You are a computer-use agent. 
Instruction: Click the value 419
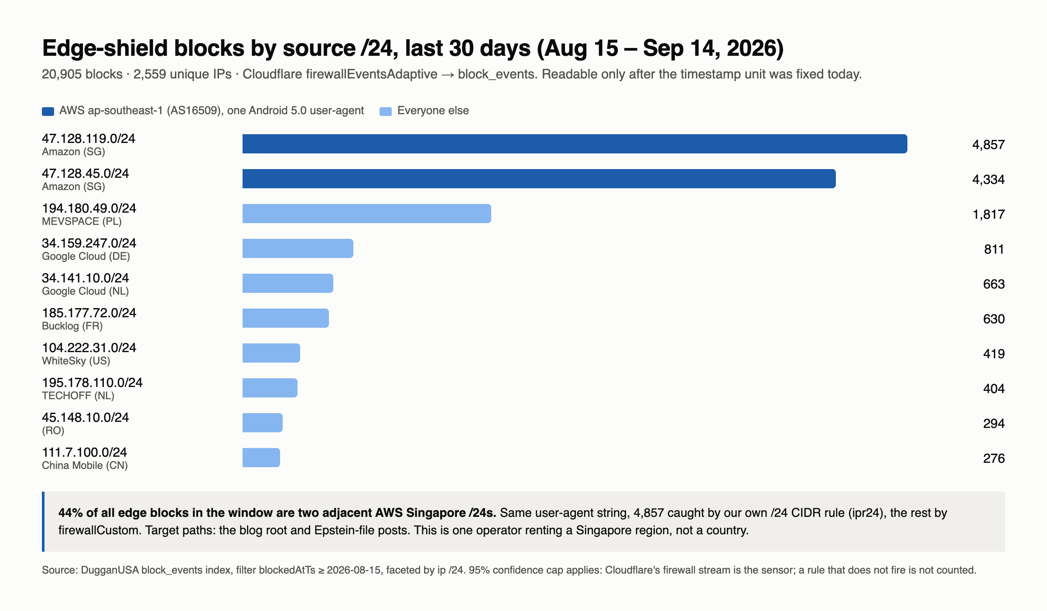pos(994,354)
